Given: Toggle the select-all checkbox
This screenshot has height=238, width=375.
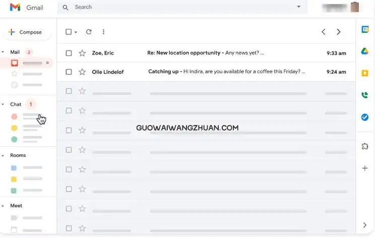Looking at the screenshot, I should pos(69,32).
